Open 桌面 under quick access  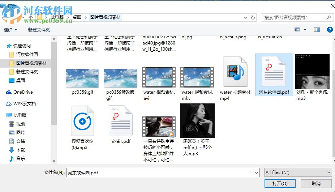click(20, 80)
